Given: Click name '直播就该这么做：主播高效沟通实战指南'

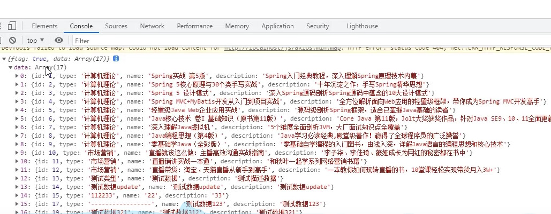Looking at the screenshot, I should pos(207,153).
